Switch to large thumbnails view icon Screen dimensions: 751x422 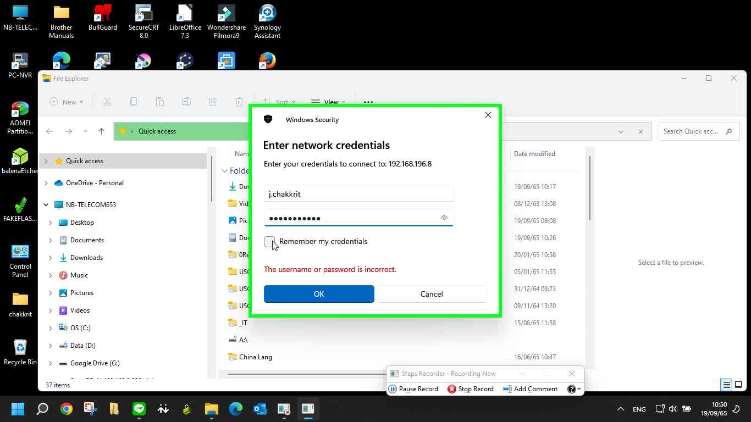pos(739,385)
